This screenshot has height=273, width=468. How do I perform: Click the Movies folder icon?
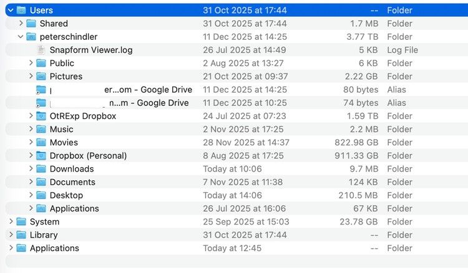pyautogui.click(x=41, y=142)
